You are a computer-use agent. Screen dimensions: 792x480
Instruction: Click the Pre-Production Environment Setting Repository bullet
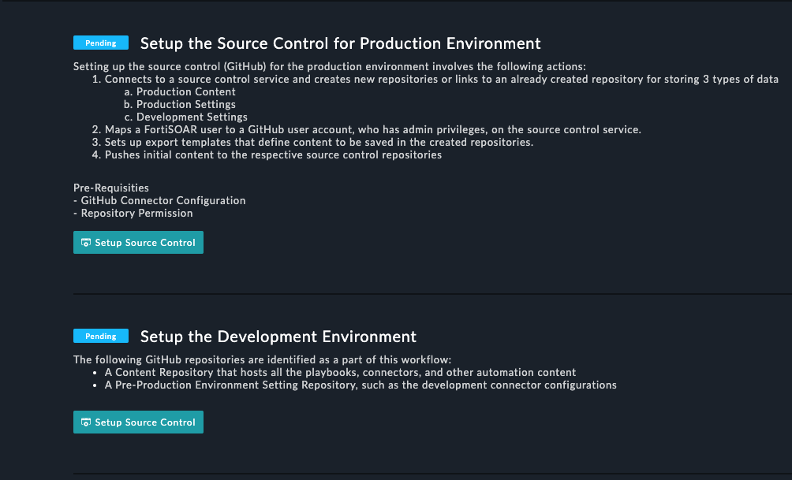361,385
